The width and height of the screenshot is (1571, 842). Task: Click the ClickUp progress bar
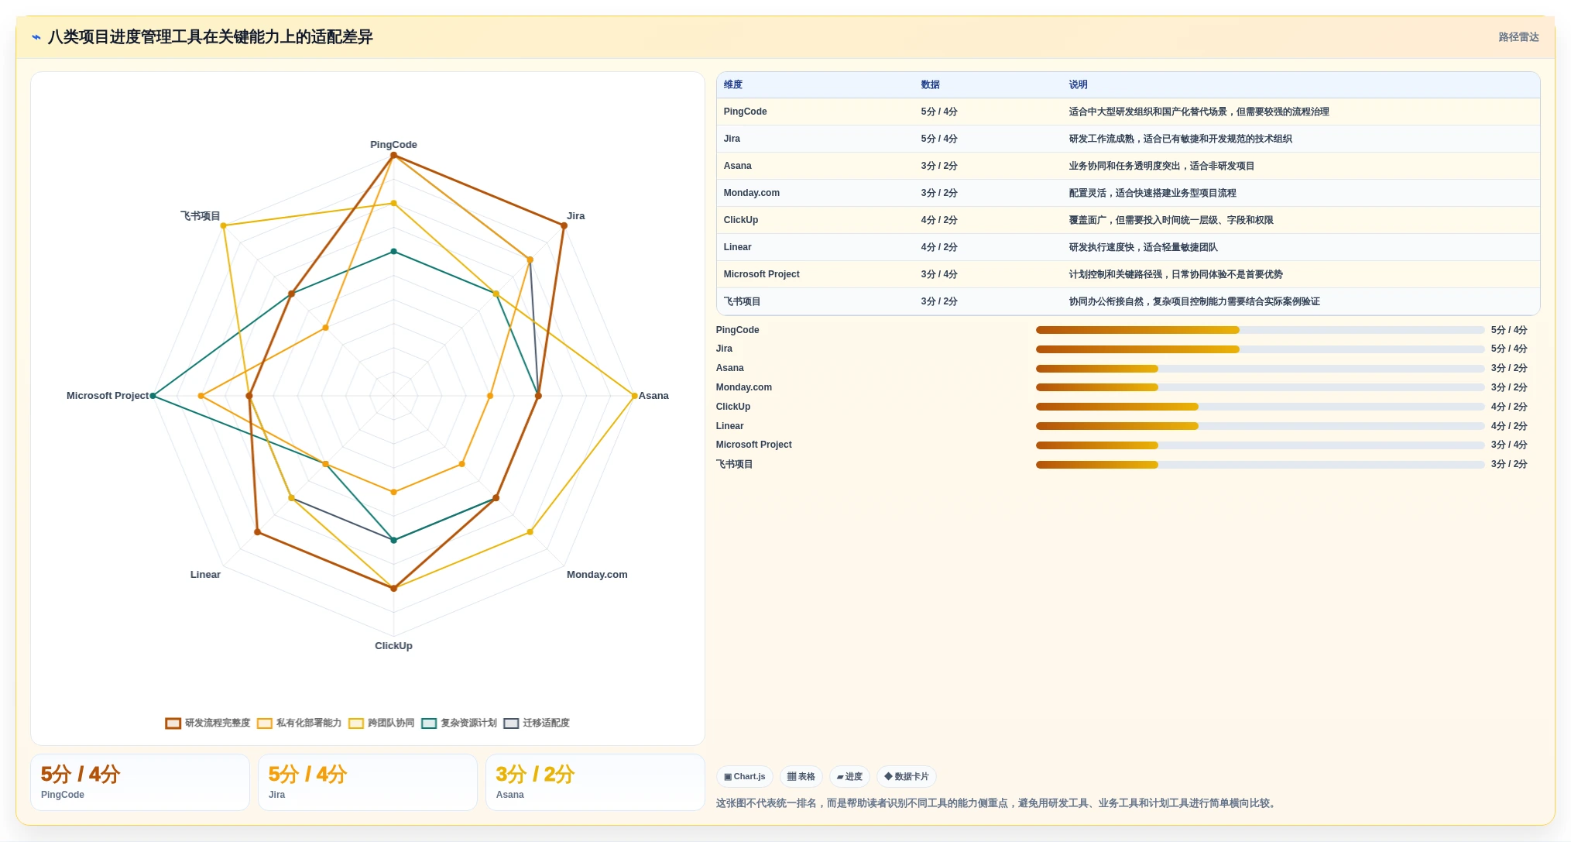click(x=1260, y=407)
